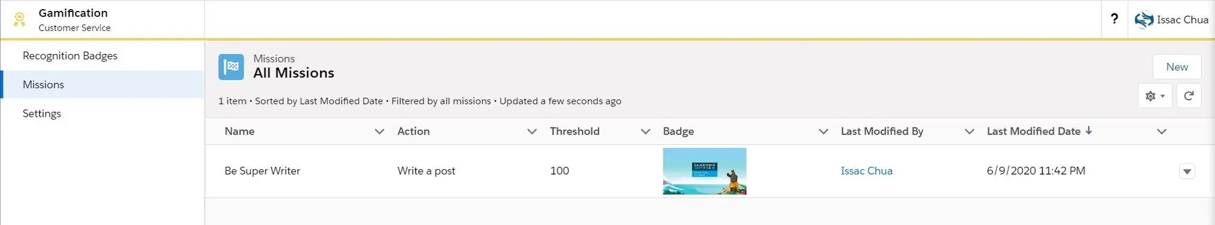Open row actions for Be Super Writer

coord(1187,172)
